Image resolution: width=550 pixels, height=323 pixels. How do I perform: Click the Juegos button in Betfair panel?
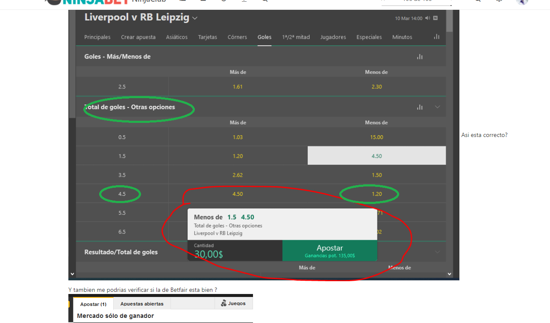[x=233, y=303]
